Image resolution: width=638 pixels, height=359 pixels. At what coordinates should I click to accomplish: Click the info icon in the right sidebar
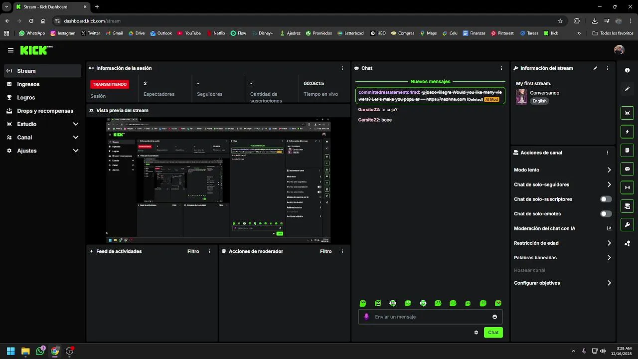pos(627,70)
